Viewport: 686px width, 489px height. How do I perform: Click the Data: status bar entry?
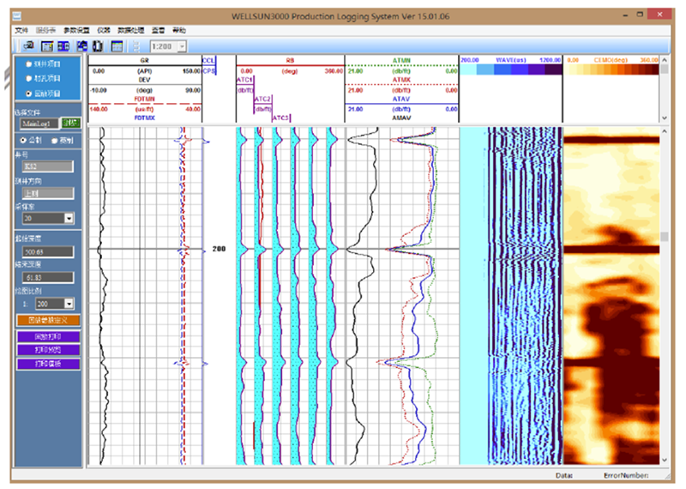click(x=564, y=475)
